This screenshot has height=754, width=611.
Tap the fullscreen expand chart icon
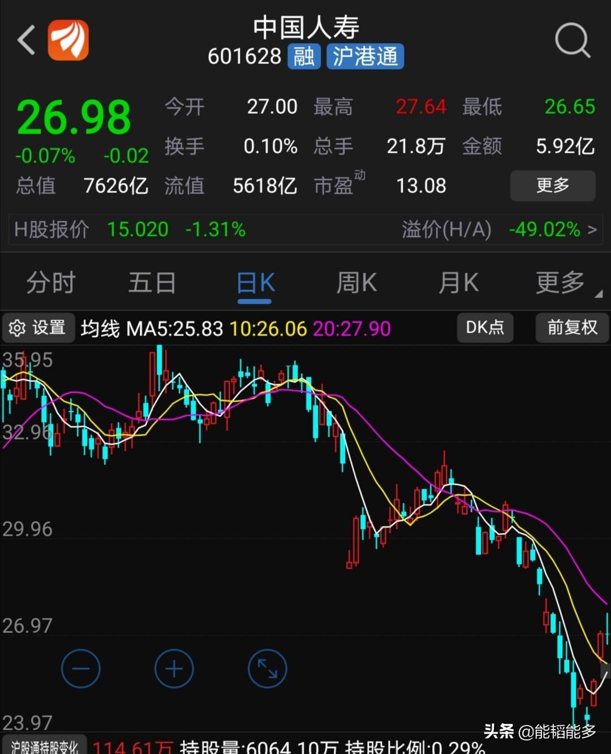click(267, 669)
